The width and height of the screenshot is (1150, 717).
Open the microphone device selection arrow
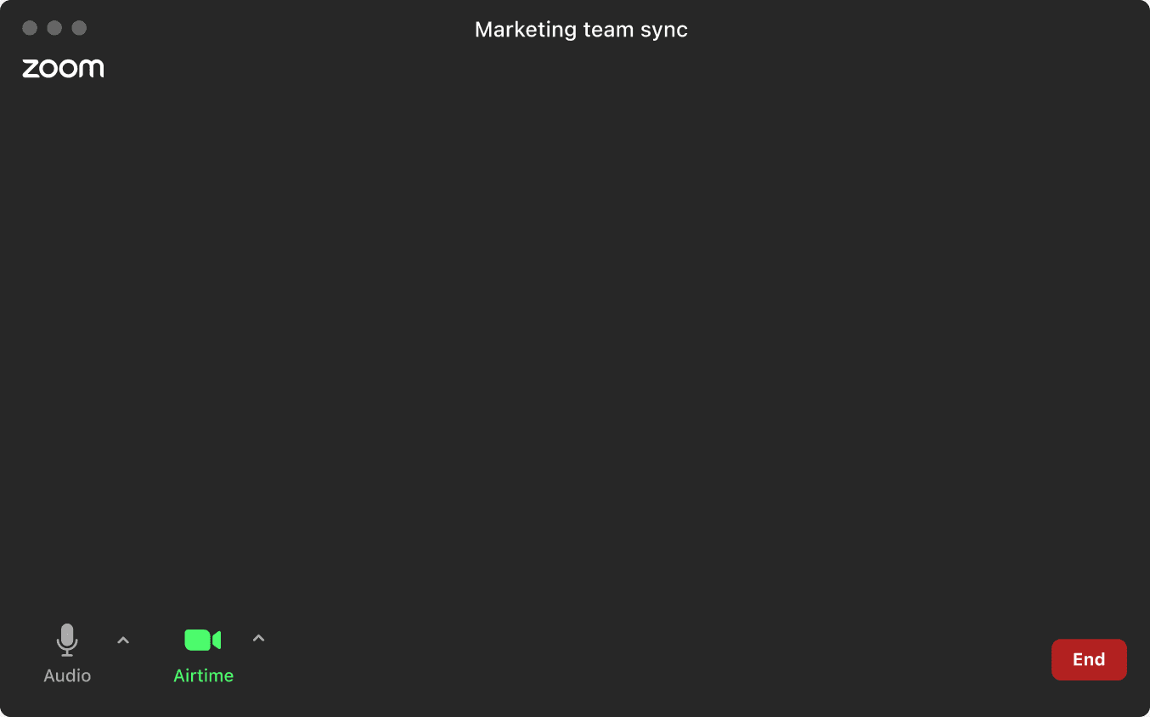click(x=122, y=639)
